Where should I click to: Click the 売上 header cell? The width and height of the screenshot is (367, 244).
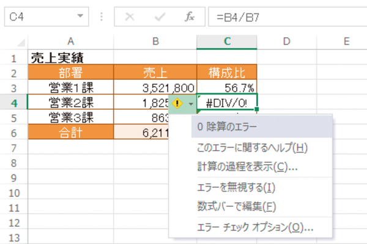[155, 73]
